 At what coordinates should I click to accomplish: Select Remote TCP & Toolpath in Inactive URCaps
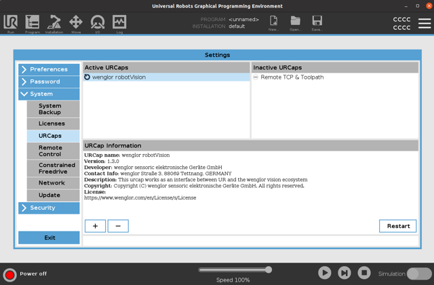click(x=335, y=77)
